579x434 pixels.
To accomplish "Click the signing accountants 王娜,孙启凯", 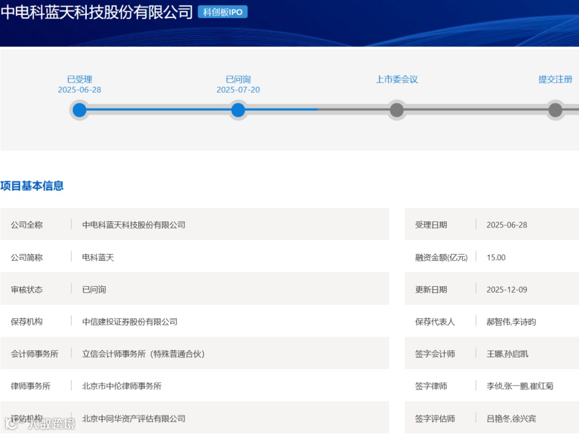I will click(507, 354).
